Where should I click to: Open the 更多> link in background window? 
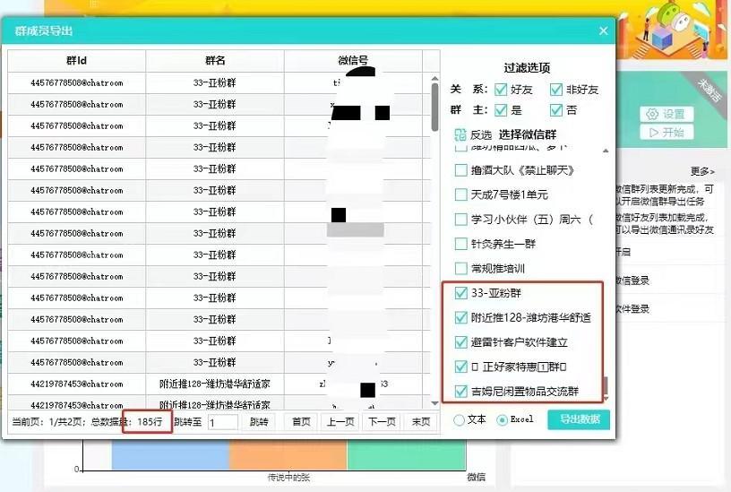point(702,171)
